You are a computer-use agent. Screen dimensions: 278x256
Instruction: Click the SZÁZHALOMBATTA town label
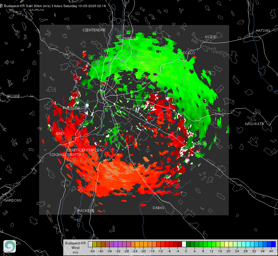(65, 155)
